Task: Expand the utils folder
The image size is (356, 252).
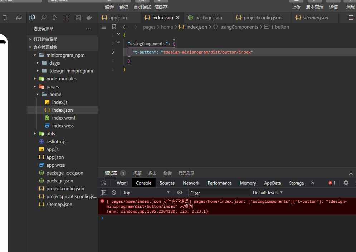Action: pyautogui.click(x=35, y=133)
